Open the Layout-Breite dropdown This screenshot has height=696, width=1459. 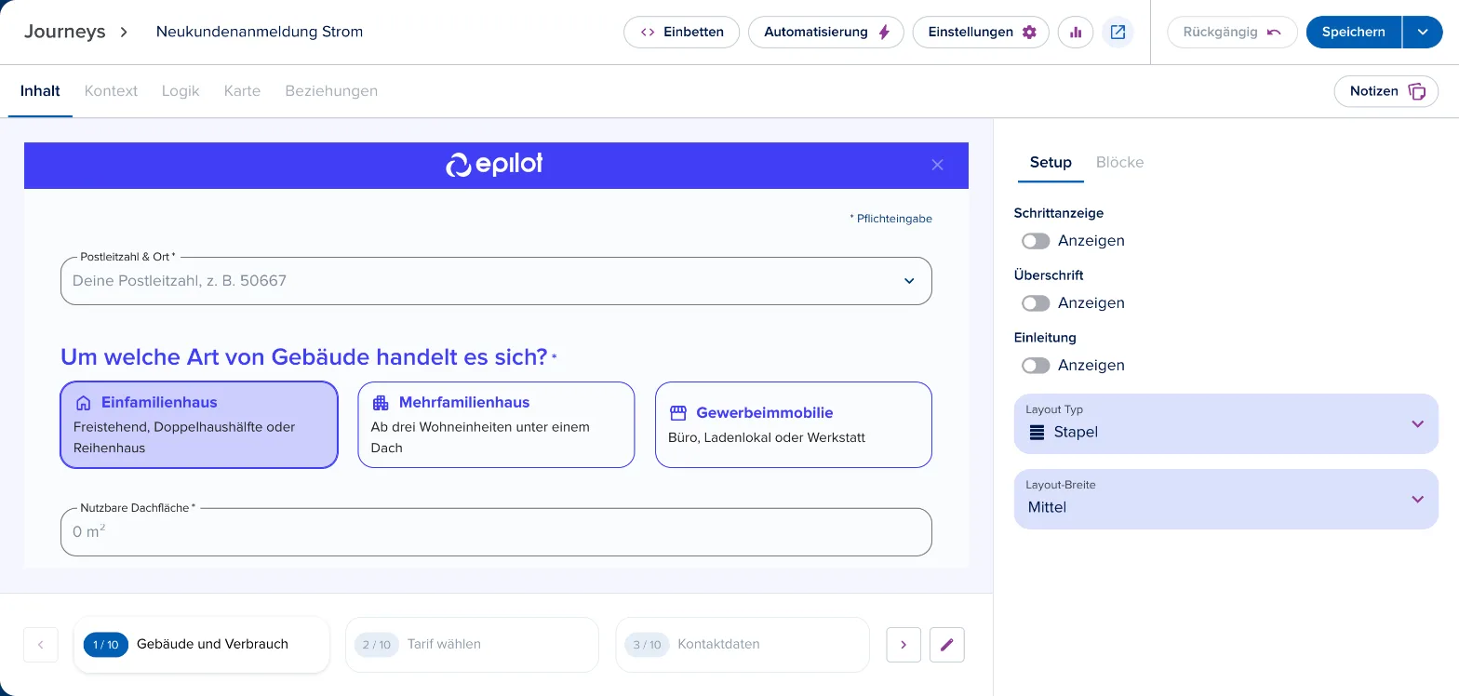(x=1225, y=499)
